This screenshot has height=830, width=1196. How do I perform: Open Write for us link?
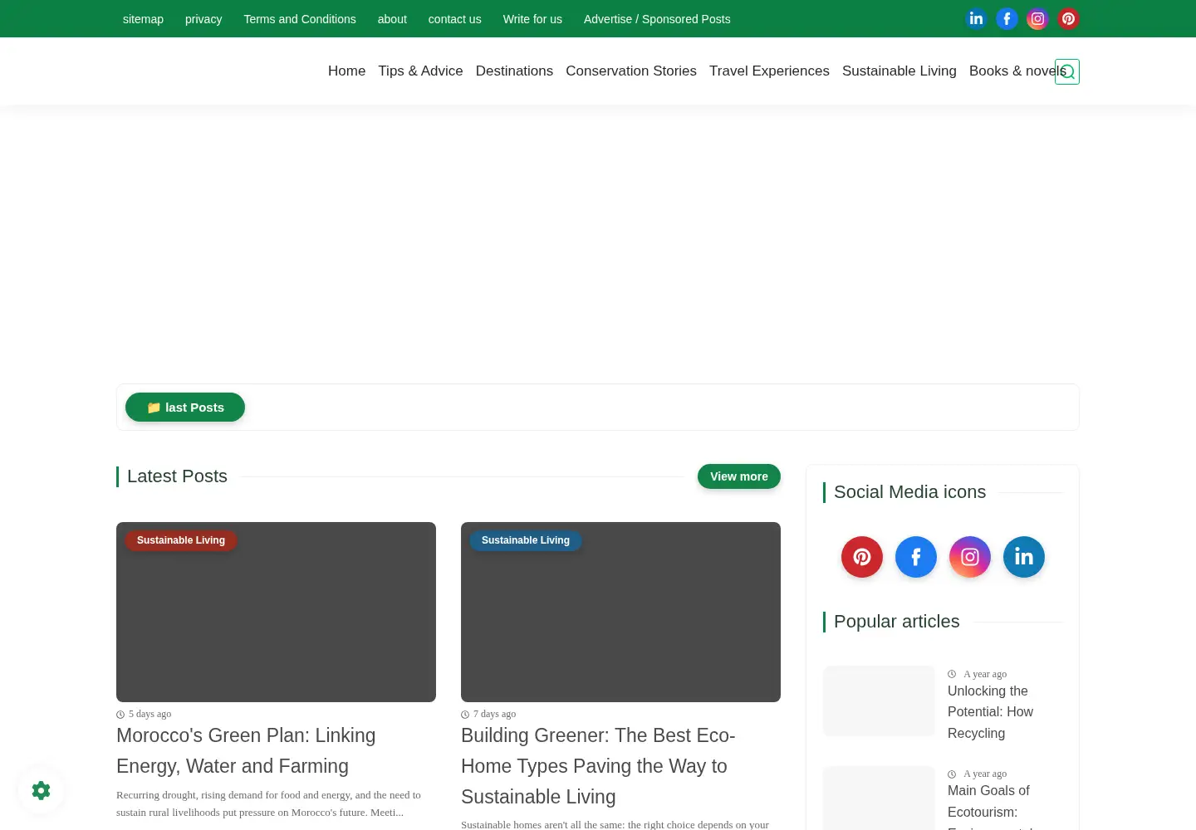(x=532, y=19)
